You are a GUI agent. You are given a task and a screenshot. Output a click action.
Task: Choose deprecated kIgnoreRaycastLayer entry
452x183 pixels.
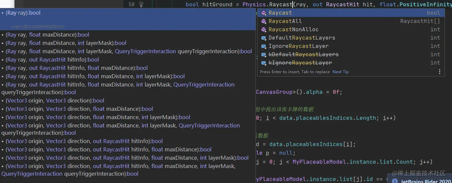click(x=351, y=63)
